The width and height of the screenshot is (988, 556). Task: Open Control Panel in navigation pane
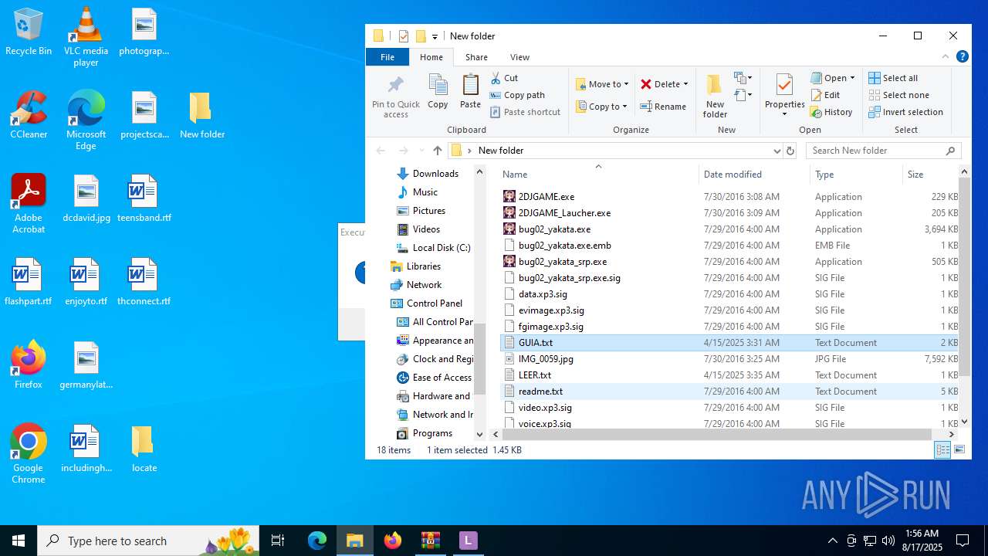point(435,303)
